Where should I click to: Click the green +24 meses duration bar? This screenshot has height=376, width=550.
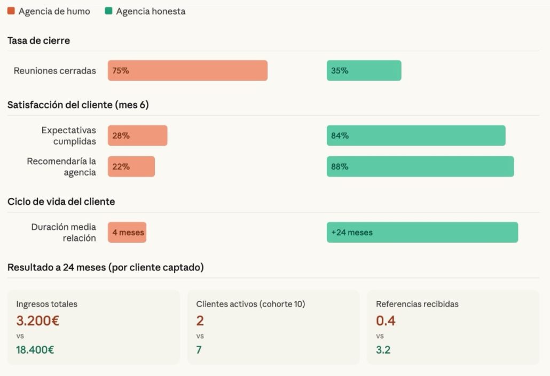coord(422,233)
